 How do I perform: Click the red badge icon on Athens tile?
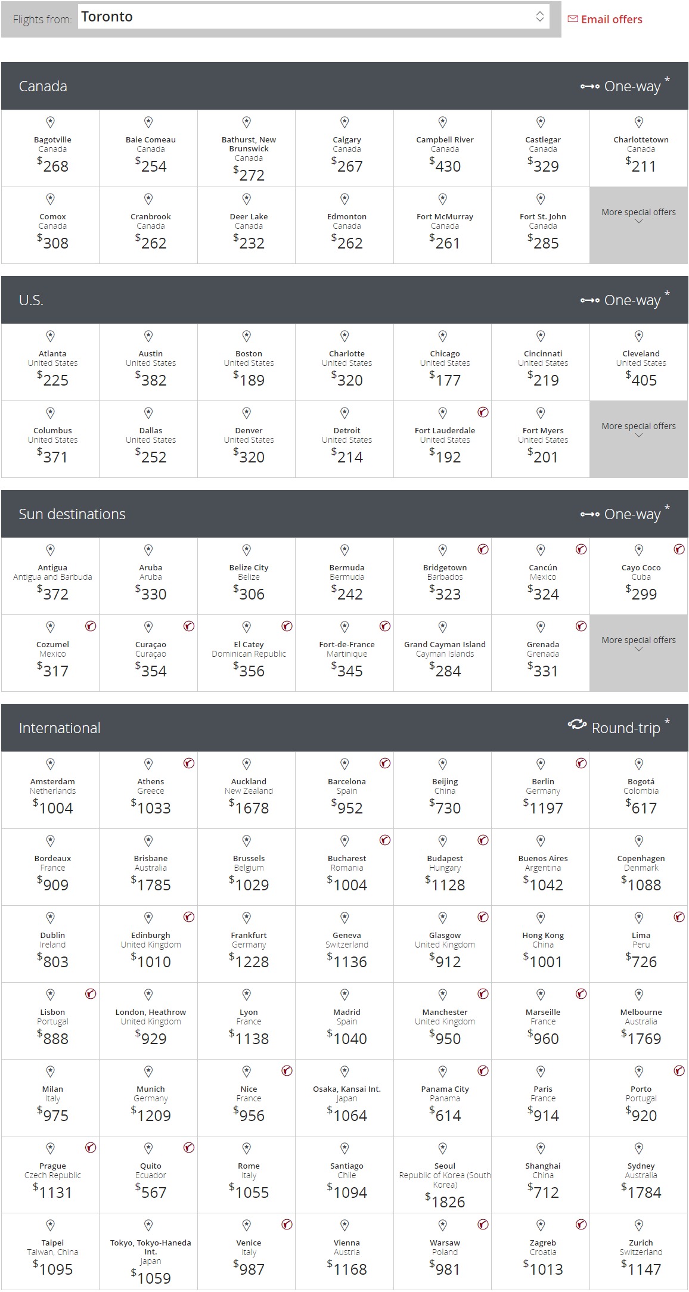click(189, 763)
